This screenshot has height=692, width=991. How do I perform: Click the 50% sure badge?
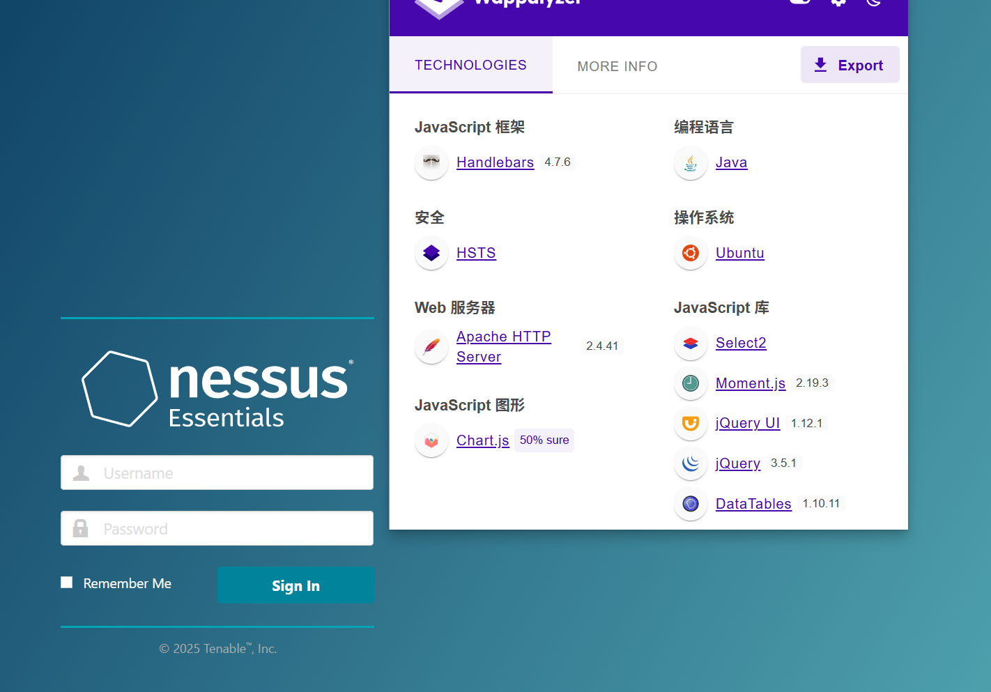click(x=544, y=440)
